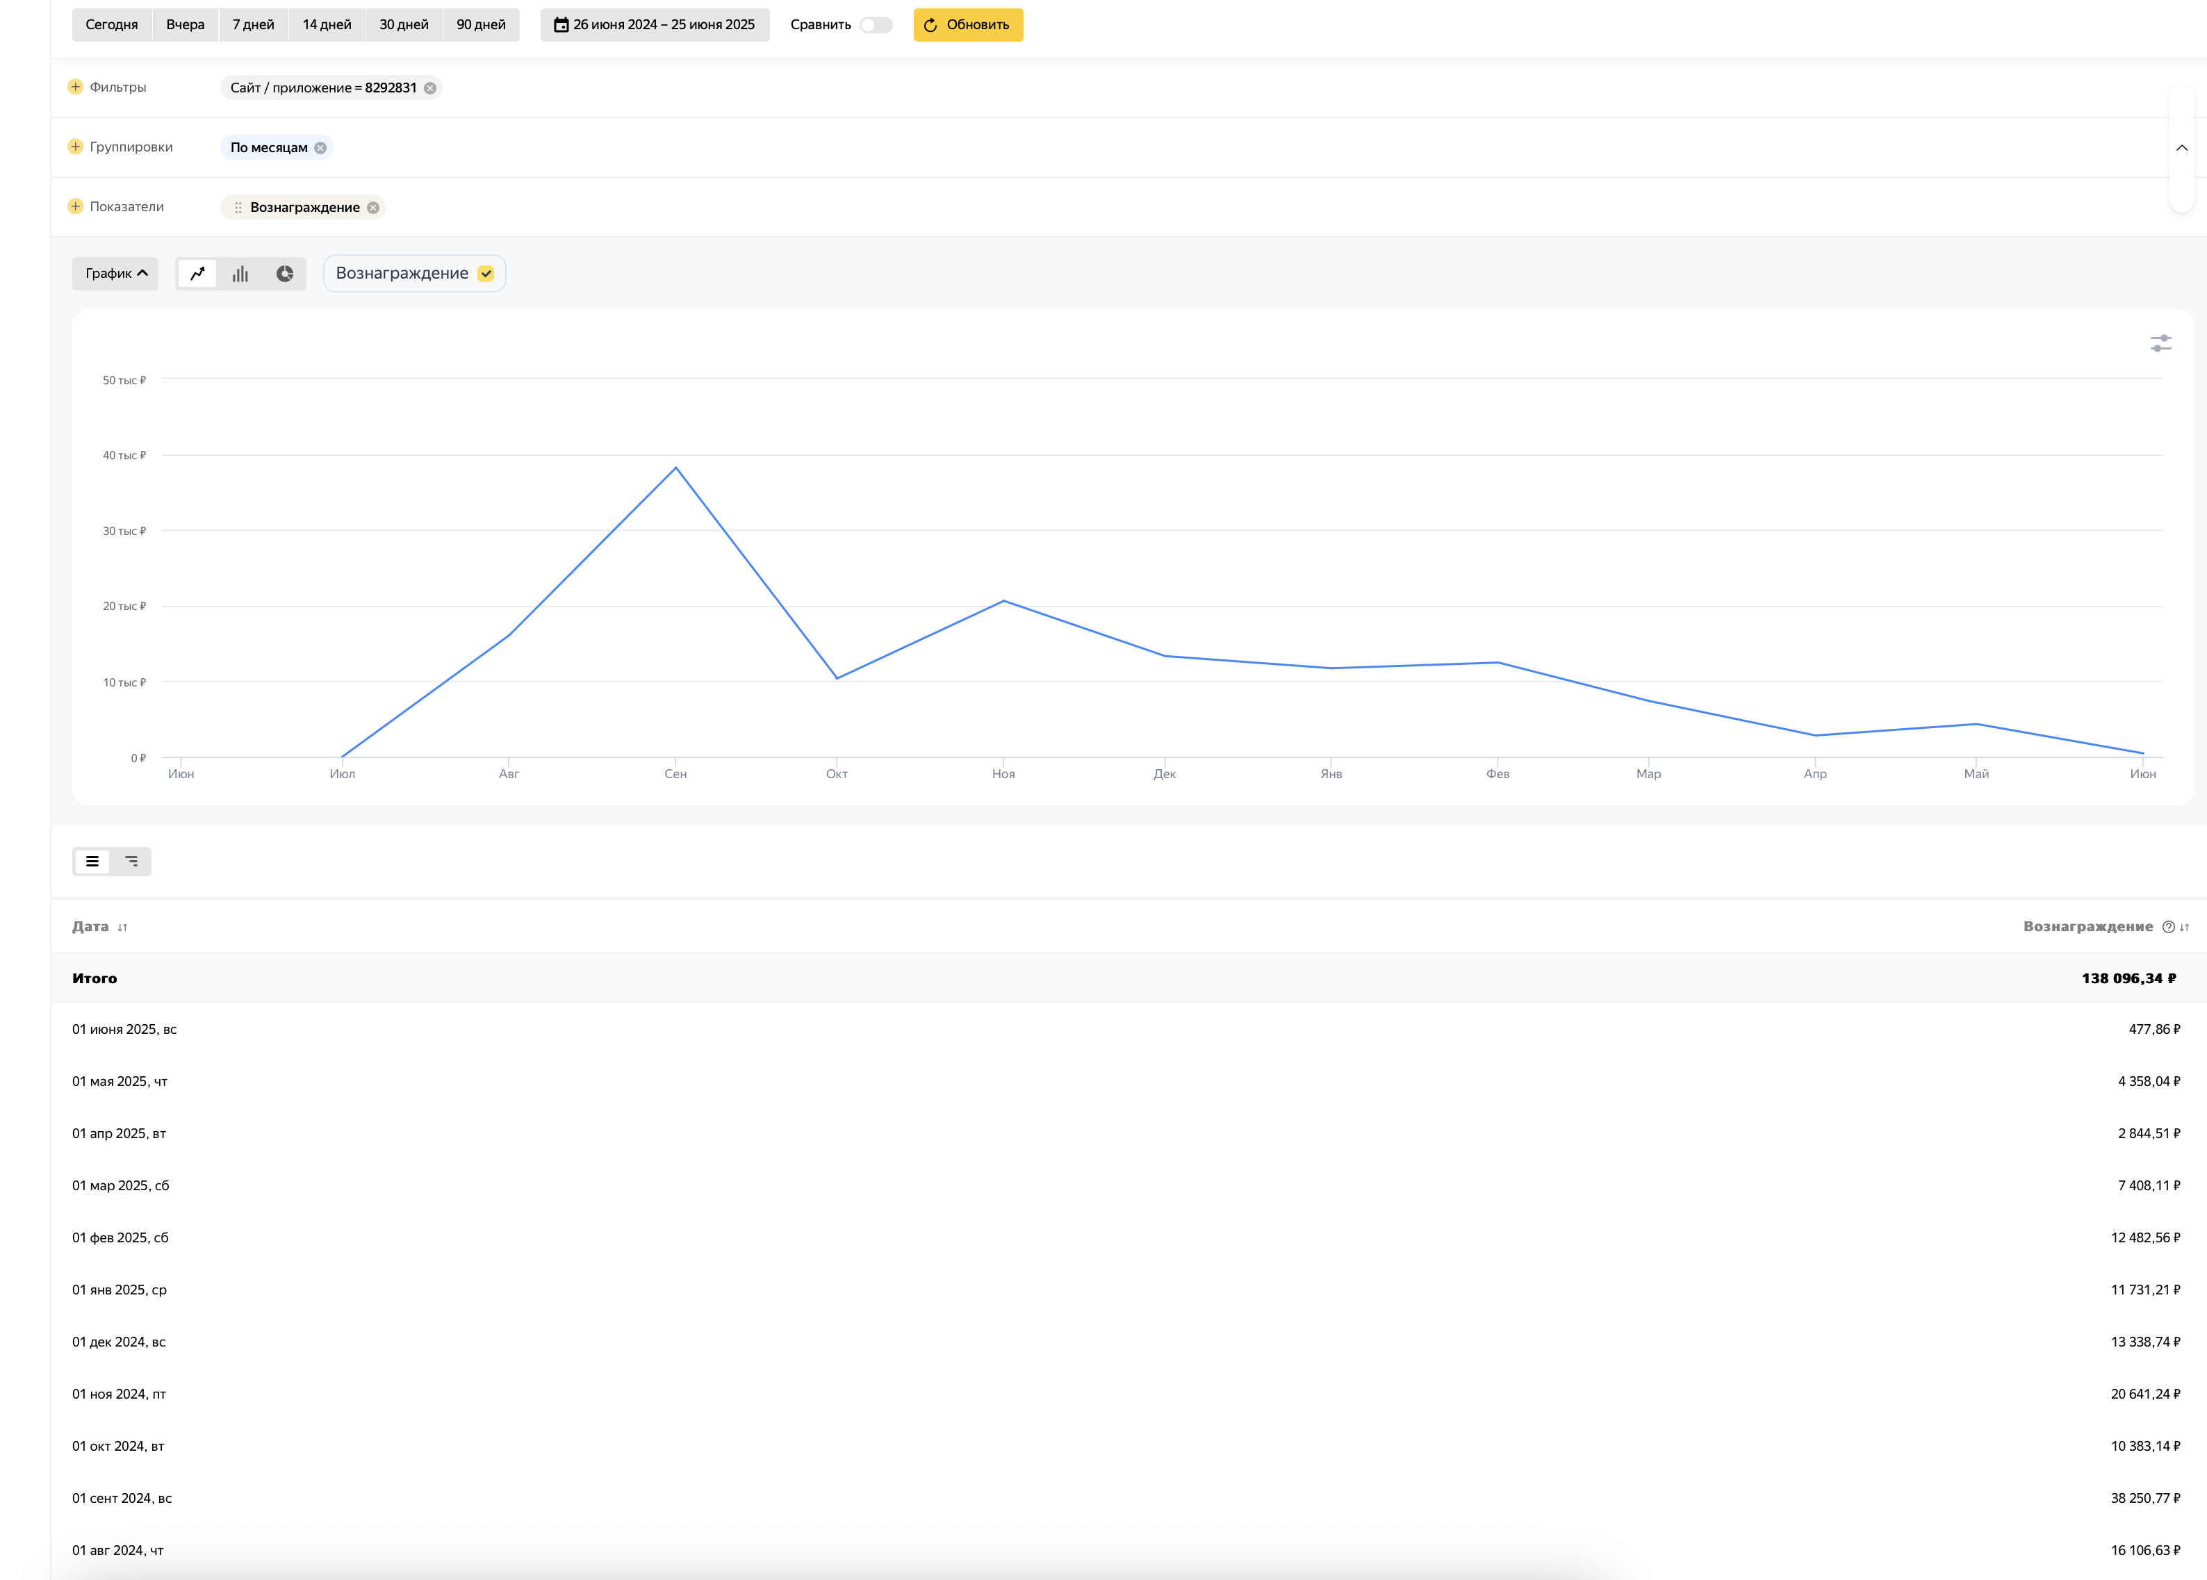Viewport: 2207px width, 1580px height.
Task: Uncheck Вознаграждение series checkbox on chart
Action: tap(486, 273)
